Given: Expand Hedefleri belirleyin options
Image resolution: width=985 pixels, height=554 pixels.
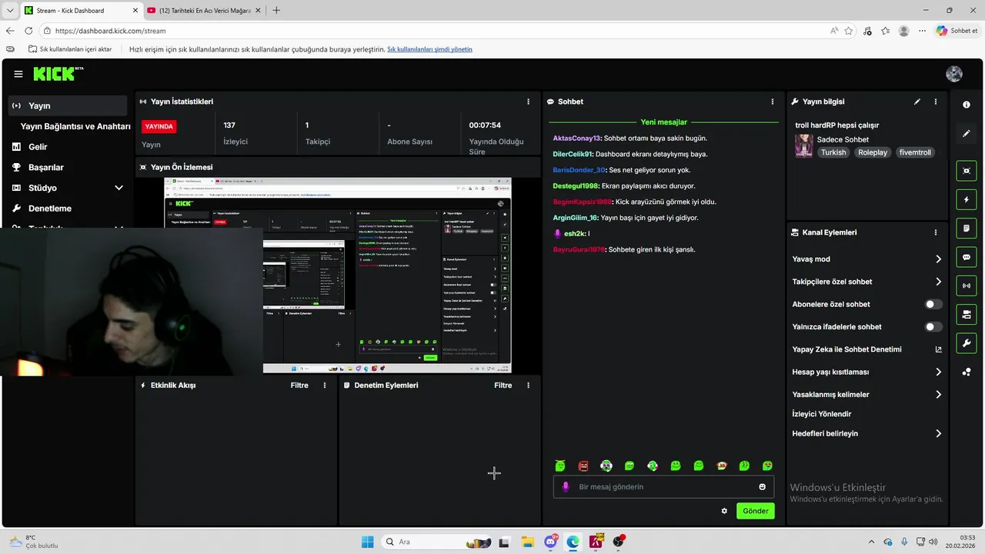Looking at the screenshot, I should [938, 434].
